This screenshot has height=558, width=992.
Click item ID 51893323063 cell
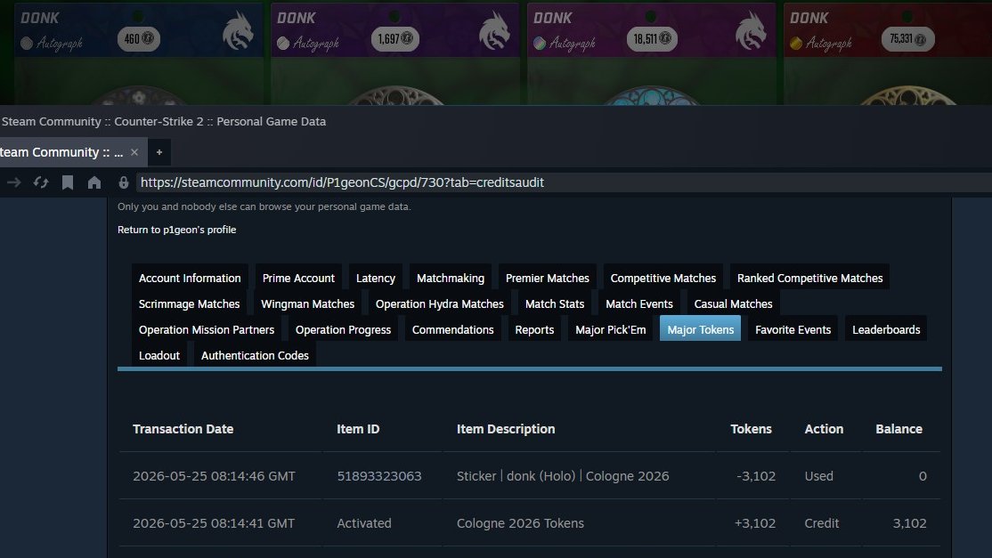[379, 476]
